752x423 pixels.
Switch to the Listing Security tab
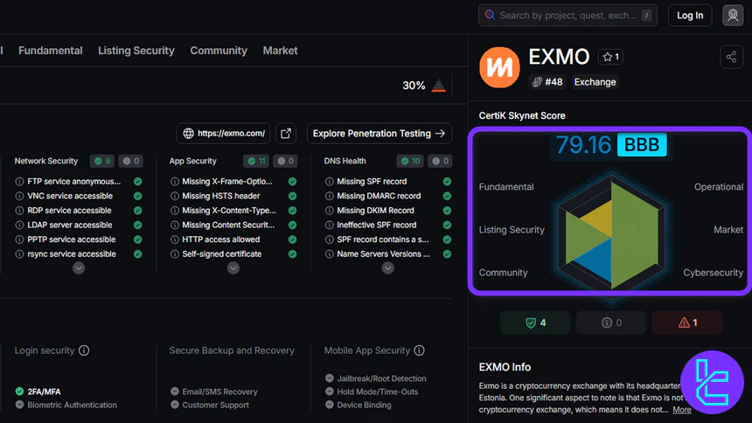(136, 51)
